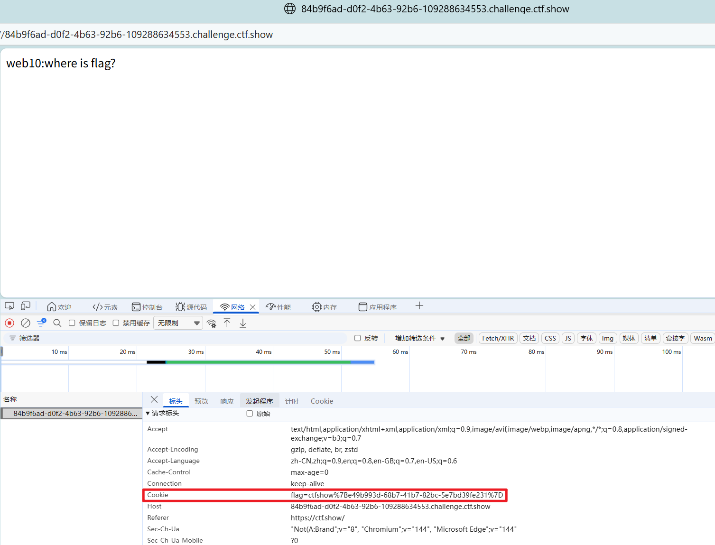Open network search magnifier
The width and height of the screenshot is (715, 545).
click(x=57, y=323)
